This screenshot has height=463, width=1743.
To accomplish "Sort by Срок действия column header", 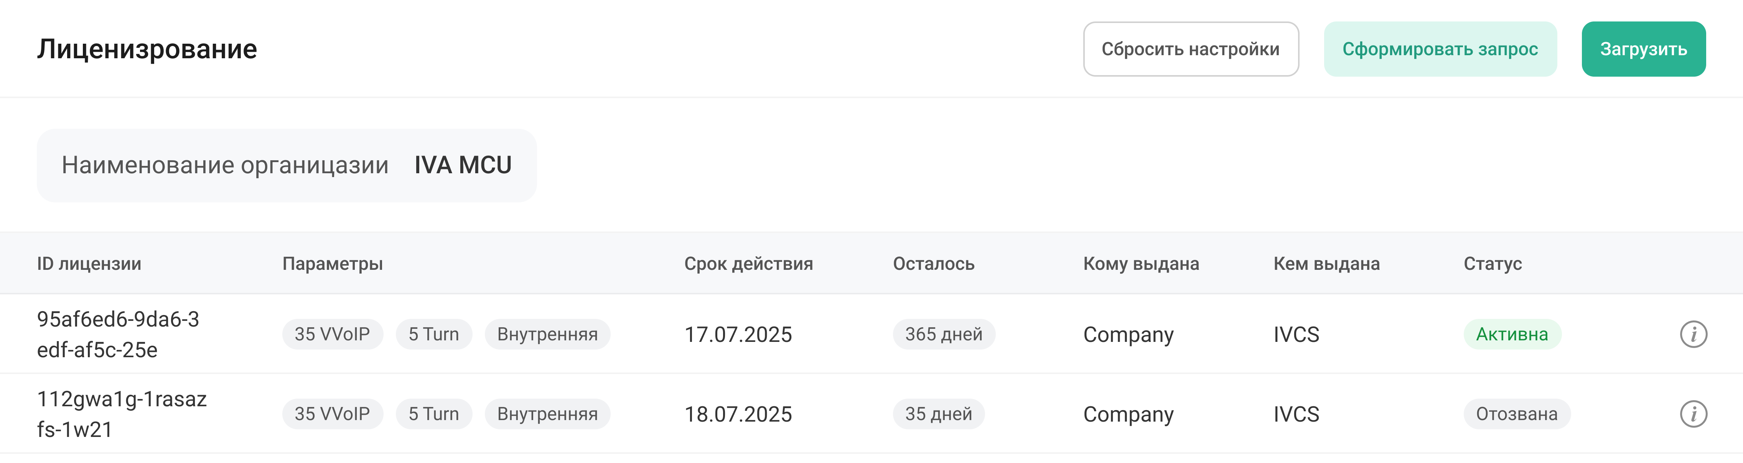I will tap(748, 264).
